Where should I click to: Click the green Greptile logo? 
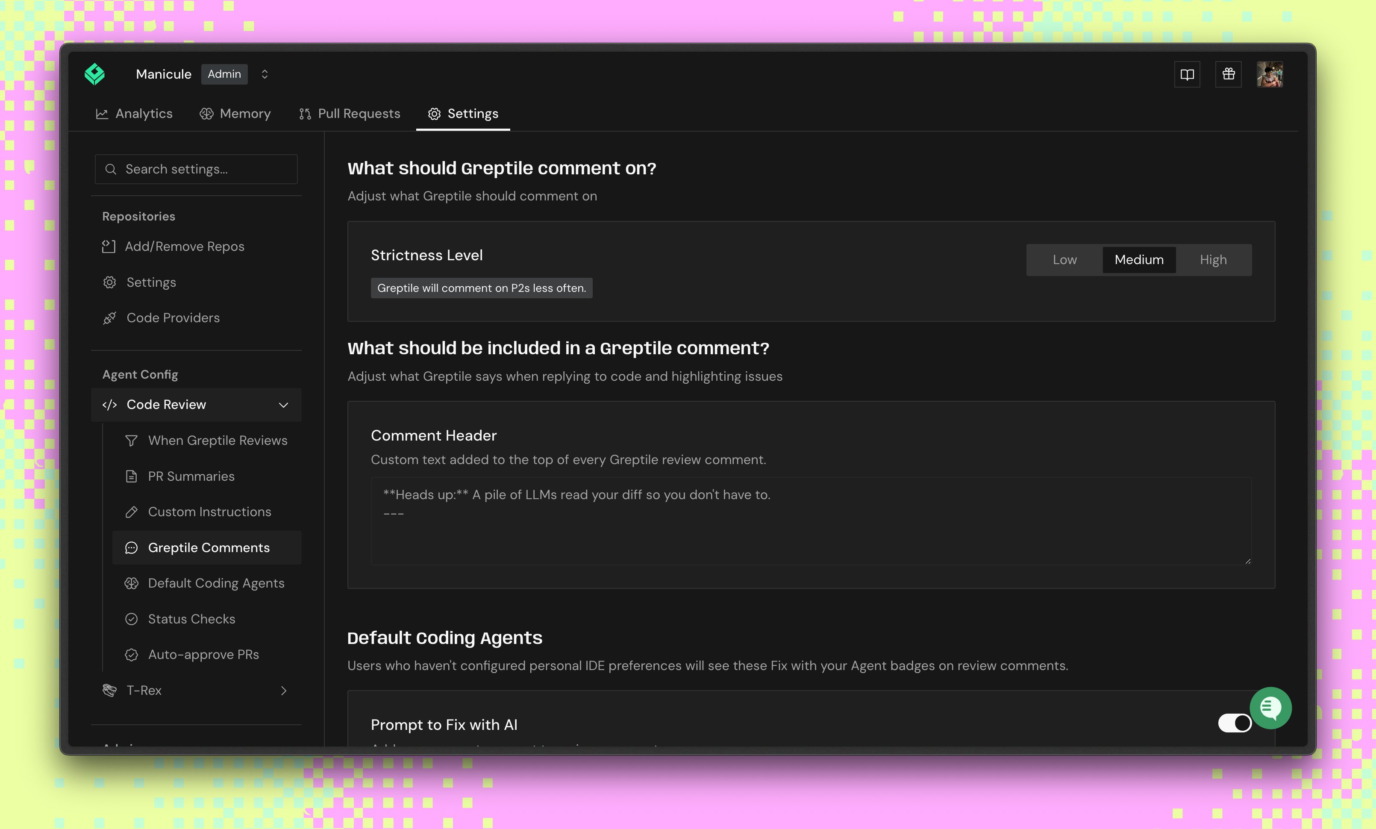94,74
